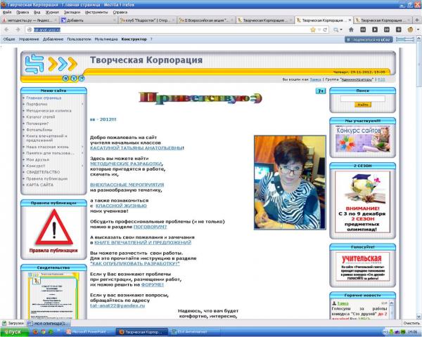This screenshot has width=422, height=337.
Task: Switch to the клуб "Подросток" tab
Action: (147, 20)
